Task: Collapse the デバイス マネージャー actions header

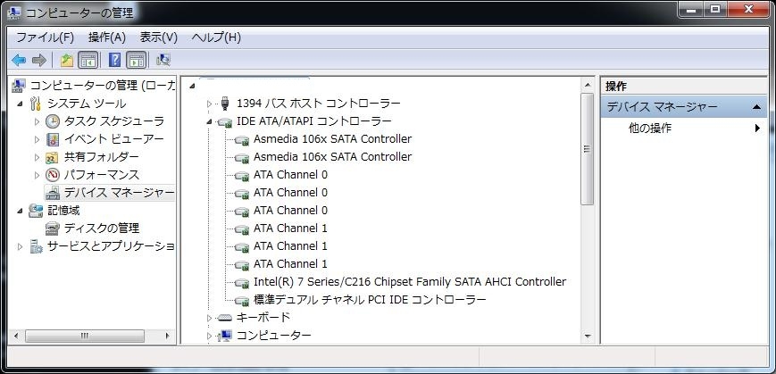Action: tap(756, 107)
